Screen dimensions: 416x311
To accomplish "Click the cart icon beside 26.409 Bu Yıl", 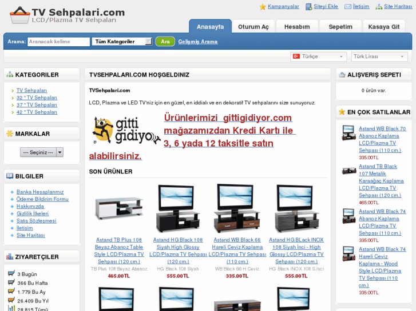I will tap(11, 300).
